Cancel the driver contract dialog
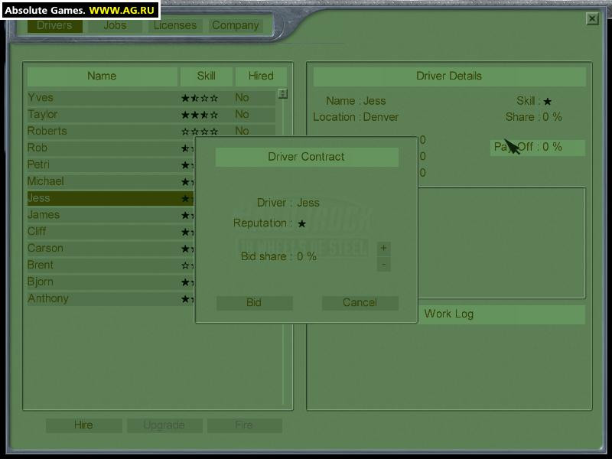 360,303
